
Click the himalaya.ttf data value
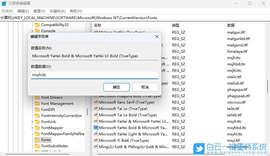click(x=237, y=51)
